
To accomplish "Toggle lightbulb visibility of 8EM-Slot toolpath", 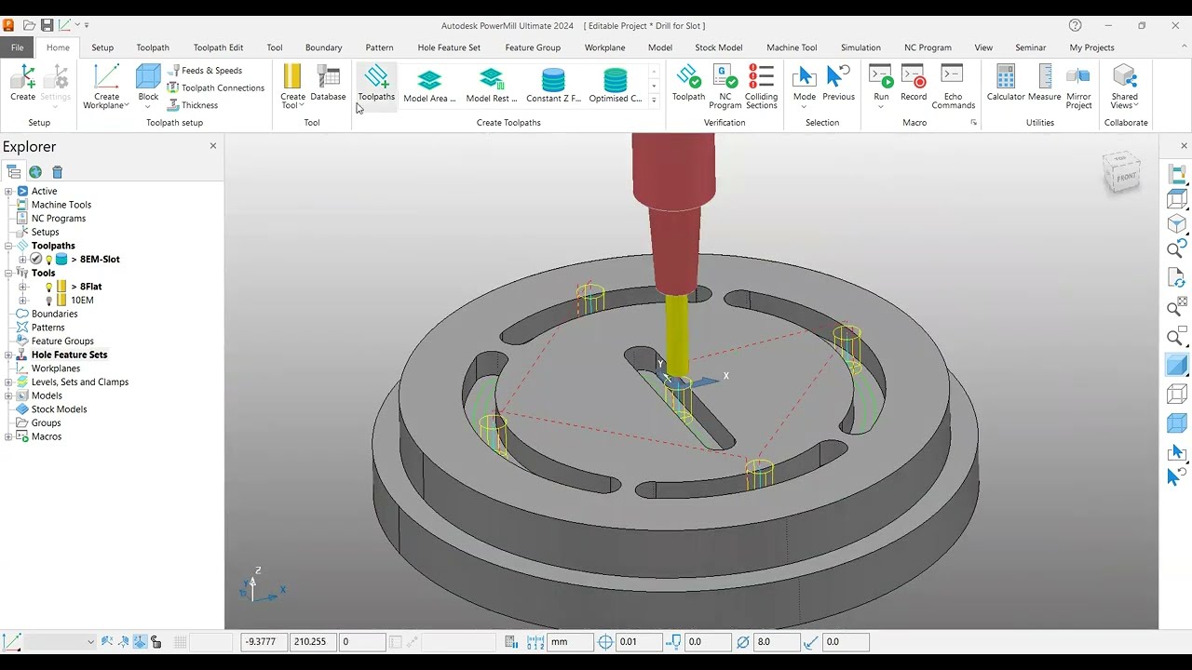I will click(48, 260).
